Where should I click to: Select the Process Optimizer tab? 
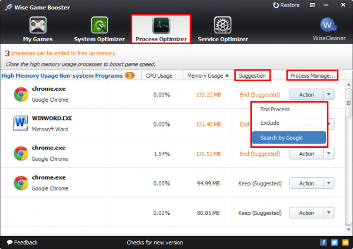[x=161, y=29]
